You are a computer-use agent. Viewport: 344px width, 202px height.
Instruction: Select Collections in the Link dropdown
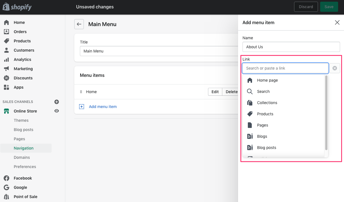coord(267,103)
